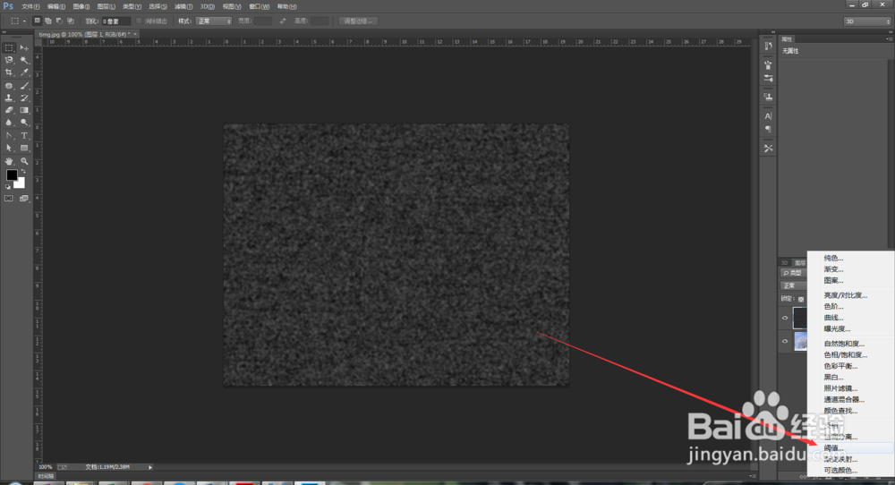Choose New Selection mode in options bar

[37, 21]
